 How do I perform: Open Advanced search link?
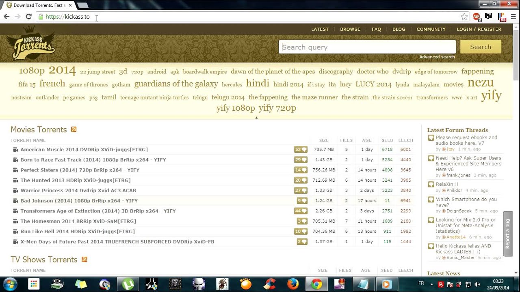[x=437, y=57]
